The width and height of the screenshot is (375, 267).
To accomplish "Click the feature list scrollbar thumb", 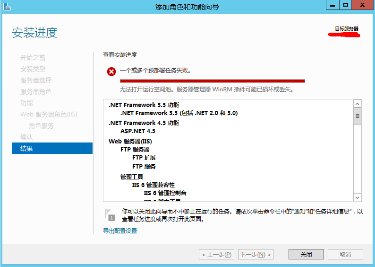I will (358, 116).
